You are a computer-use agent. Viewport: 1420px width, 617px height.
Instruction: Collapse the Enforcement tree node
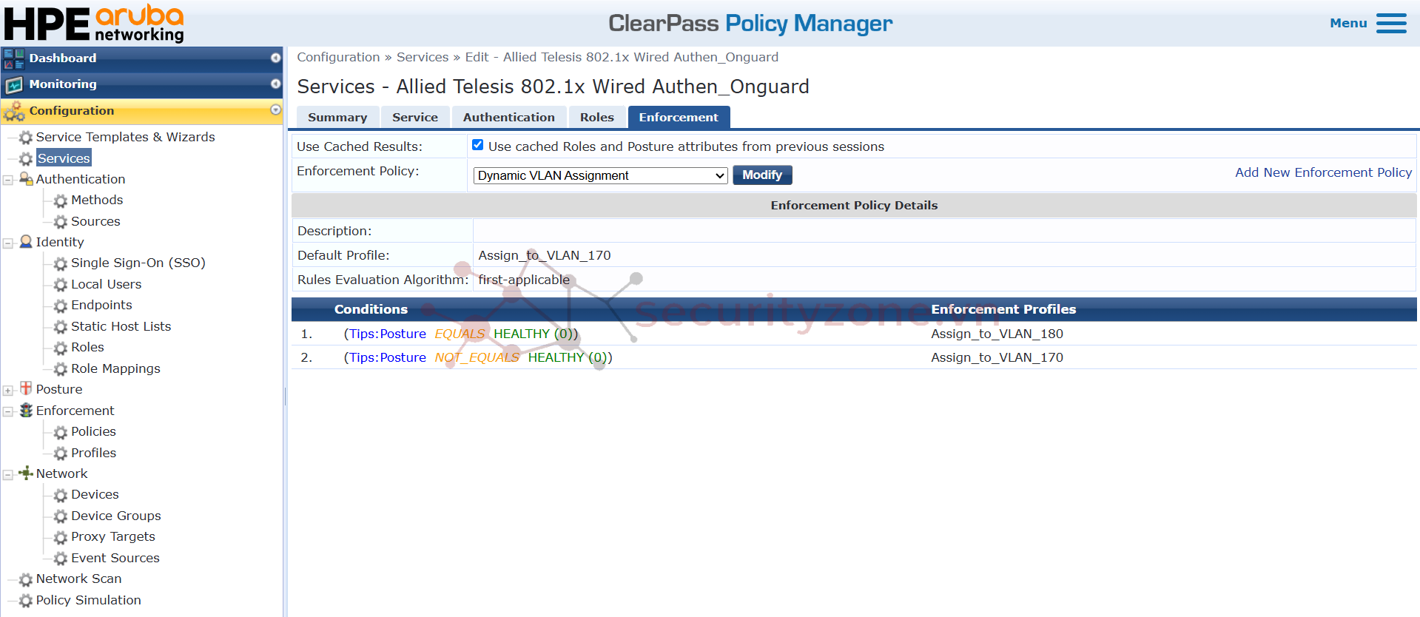pos(8,411)
